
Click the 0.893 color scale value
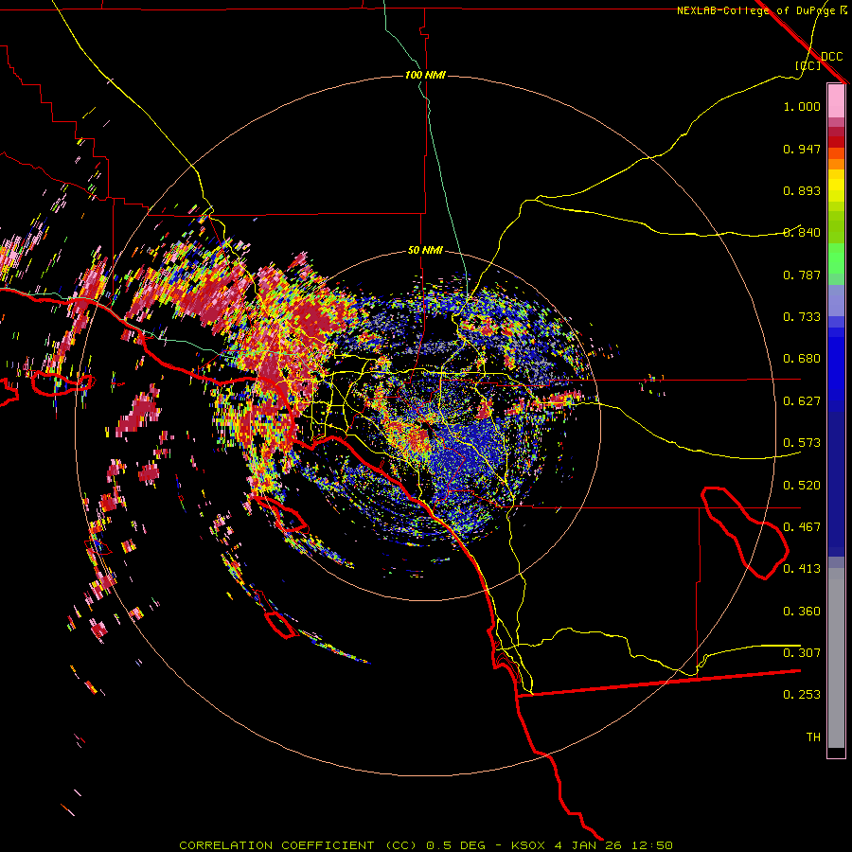point(802,190)
